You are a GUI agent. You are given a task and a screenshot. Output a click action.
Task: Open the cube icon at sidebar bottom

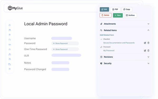pos(10,69)
